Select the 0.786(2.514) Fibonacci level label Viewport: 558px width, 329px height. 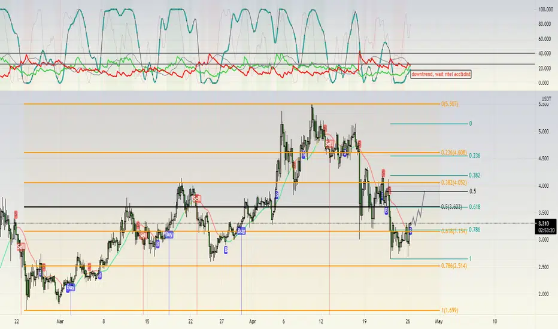pos(454,266)
